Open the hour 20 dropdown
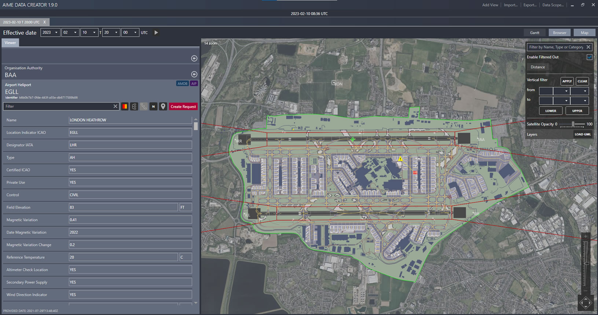Viewport: 598px width, 315px height. (111, 33)
